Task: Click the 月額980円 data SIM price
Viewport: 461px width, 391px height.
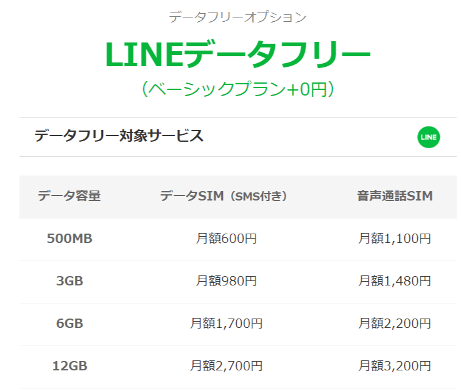Action: point(226,281)
